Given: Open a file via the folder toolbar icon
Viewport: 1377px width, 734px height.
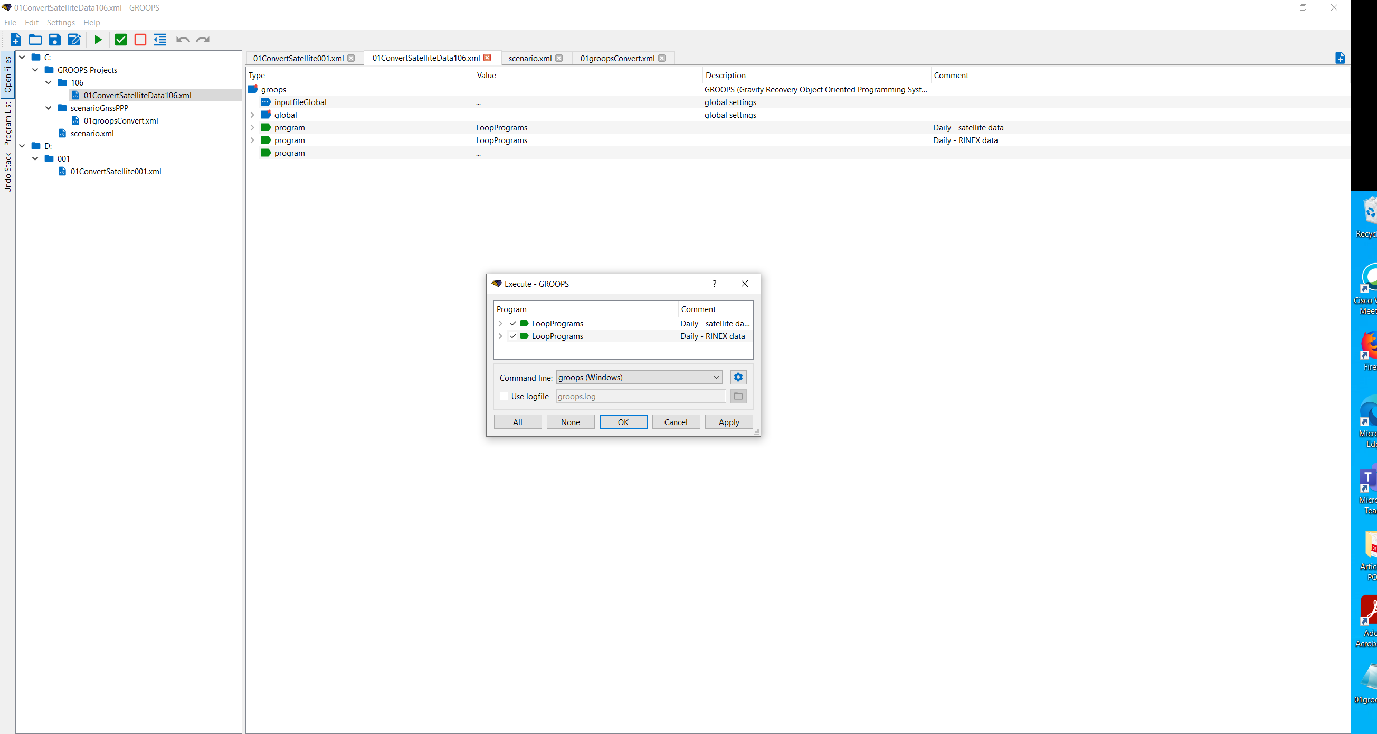Looking at the screenshot, I should [35, 40].
